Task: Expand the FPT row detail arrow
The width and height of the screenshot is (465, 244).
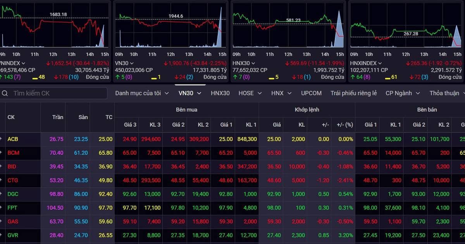Action: point(2,208)
